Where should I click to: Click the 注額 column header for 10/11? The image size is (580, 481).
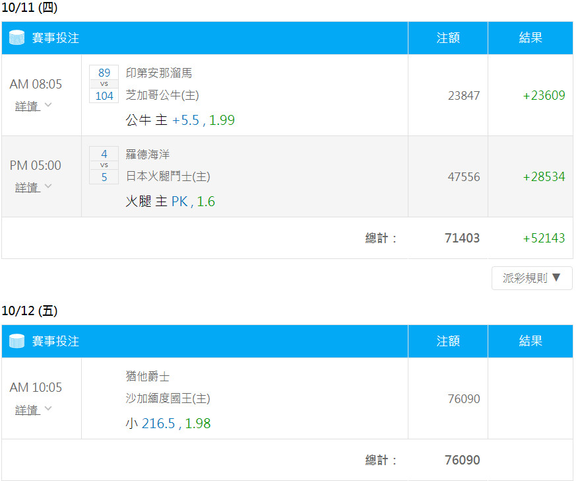448,38
